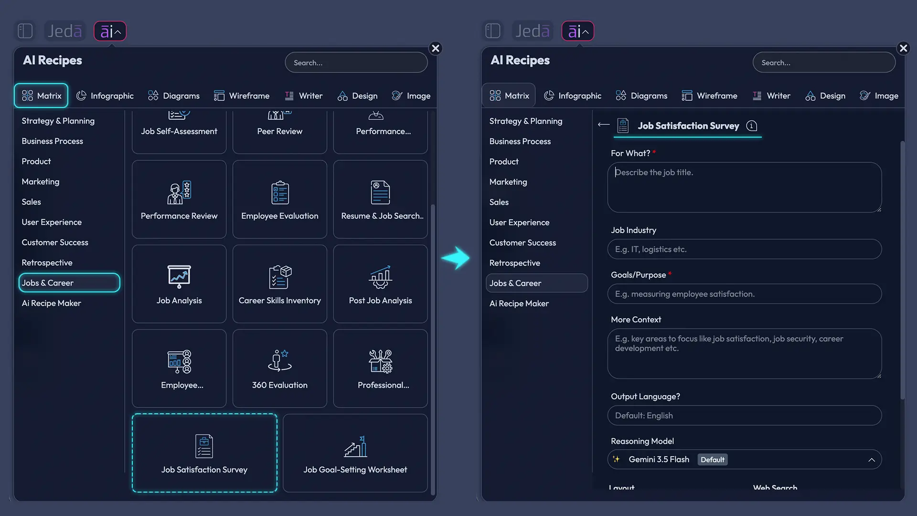Viewport: 917px width, 516px height.
Task: Select the Matrix tab in left window
Action: pos(42,96)
